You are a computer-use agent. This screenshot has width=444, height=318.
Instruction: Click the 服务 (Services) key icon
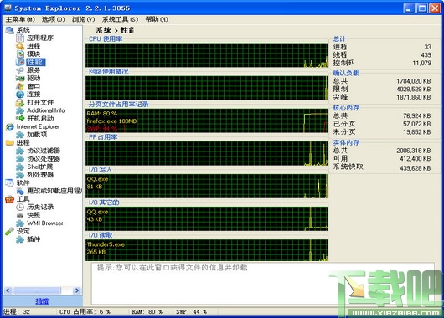point(20,70)
